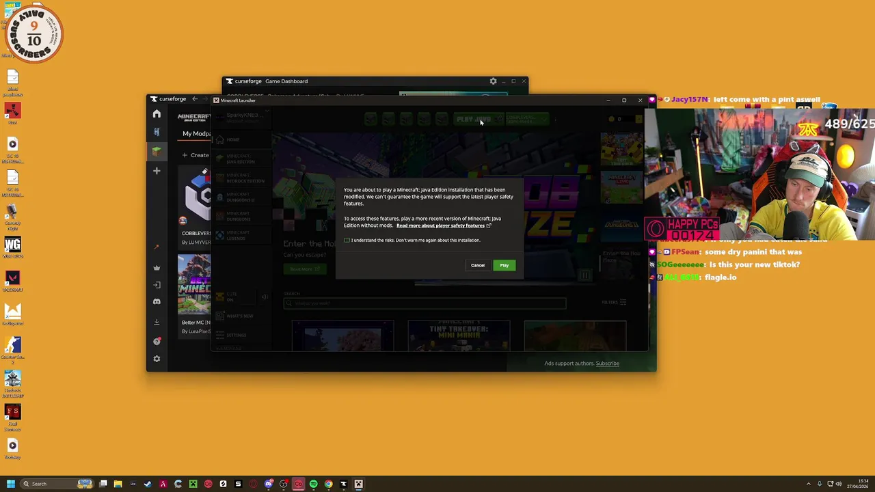Open the VALORANT desktop shortcut
Image resolution: width=875 pixels, height=492 pixels.
tap(12, 280)
